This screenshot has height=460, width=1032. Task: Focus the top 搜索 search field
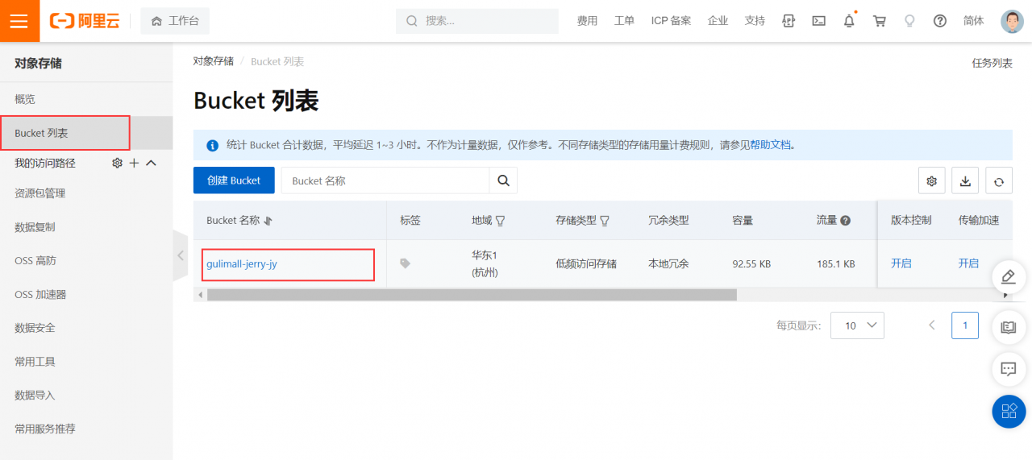click(x=477, y=21)
